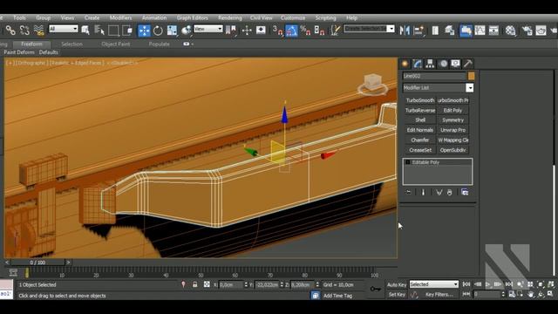Click the Line002 object name field
The image size is (558, 314).
pyautogui.click(x=434, y=76)
